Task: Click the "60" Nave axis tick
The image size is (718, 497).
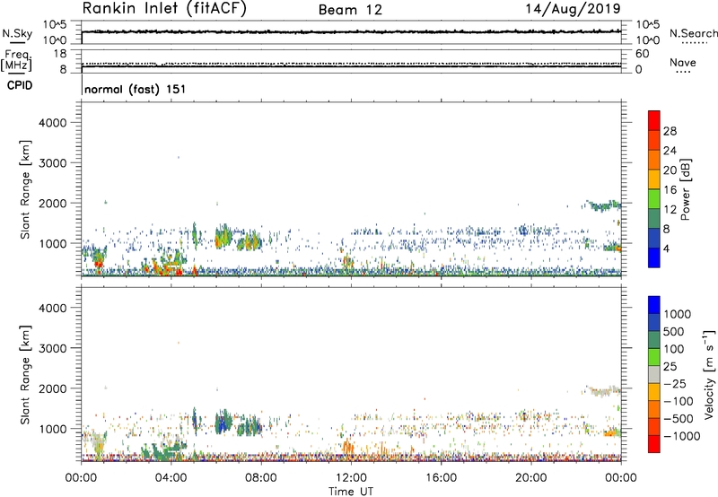Action: [642, 54]
